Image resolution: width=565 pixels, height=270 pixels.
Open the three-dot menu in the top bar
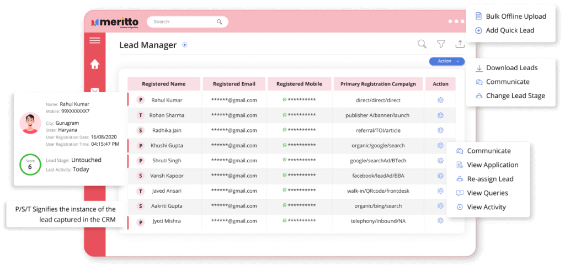(456, 22)
